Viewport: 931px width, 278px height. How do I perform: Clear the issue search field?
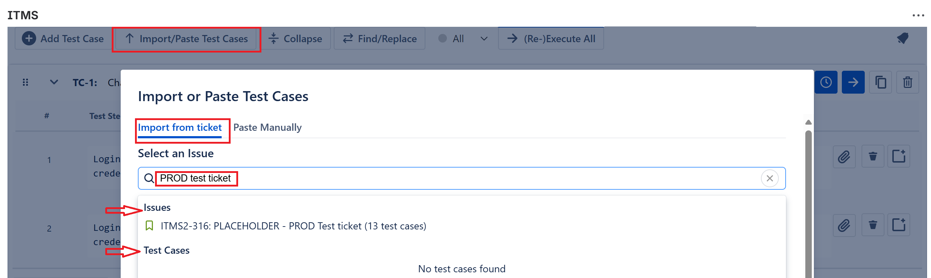click(x=770, y=178)
